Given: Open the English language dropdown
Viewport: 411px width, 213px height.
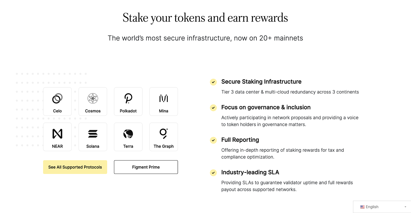Looking at the screenshot, I should tap(382, 207).
